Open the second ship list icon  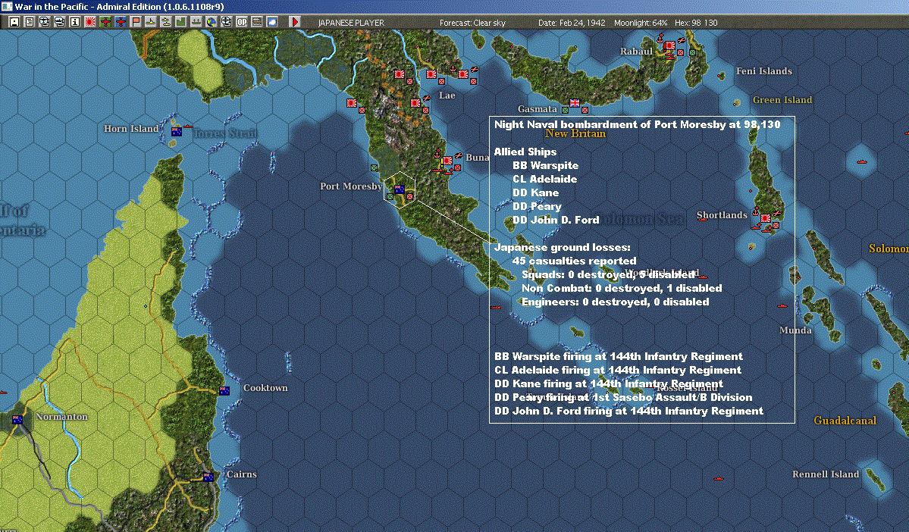[x=60, y=22]
